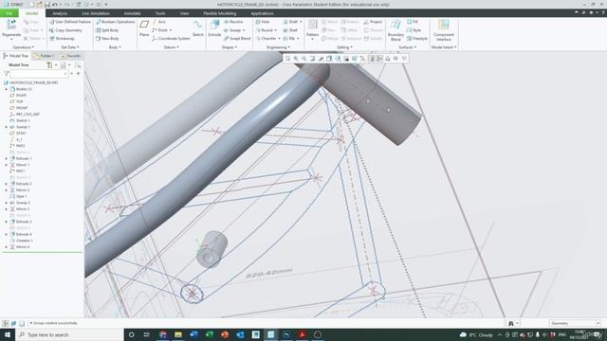607x341 pixels.
Task: Click the Style surface tool
Action: coord(414,30)
